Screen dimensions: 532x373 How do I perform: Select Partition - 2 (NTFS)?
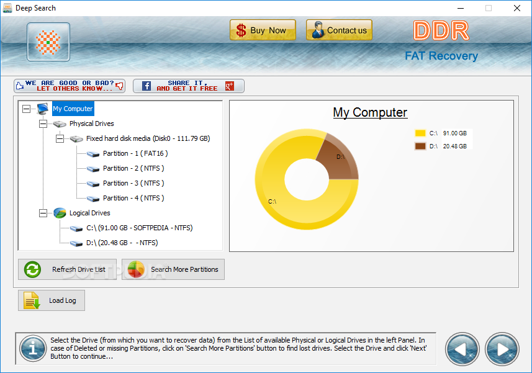point(133,169)
